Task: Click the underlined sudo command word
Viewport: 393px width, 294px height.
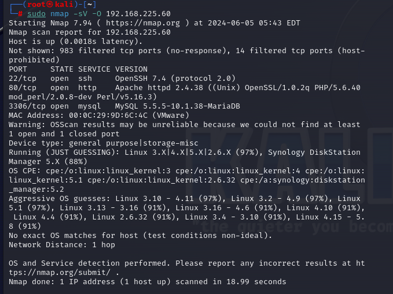Action: point(36,14)
